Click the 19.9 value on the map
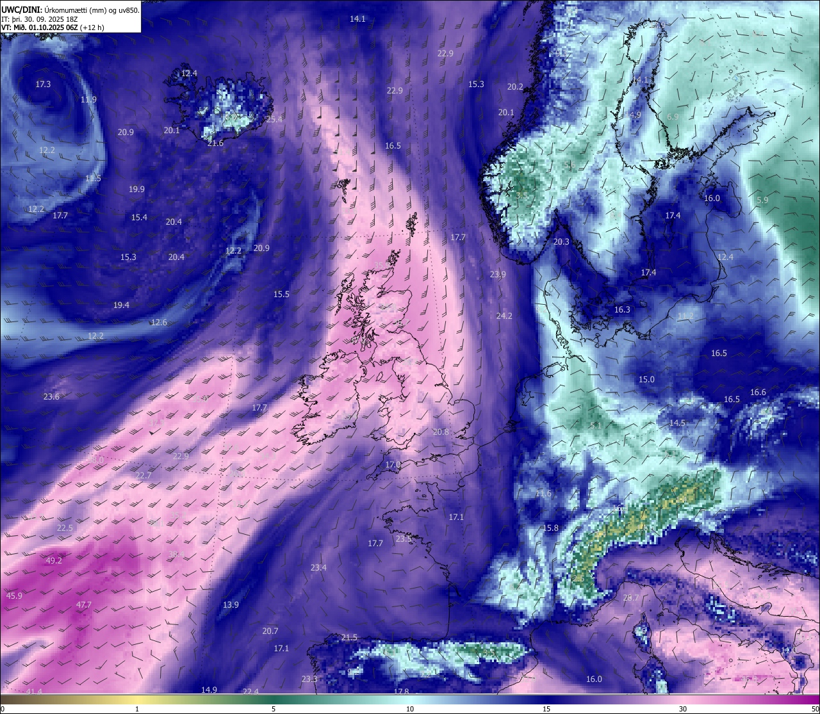The image size is (820, 714). (136, 189)
